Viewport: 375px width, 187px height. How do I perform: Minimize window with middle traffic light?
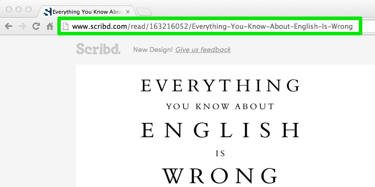19,9
